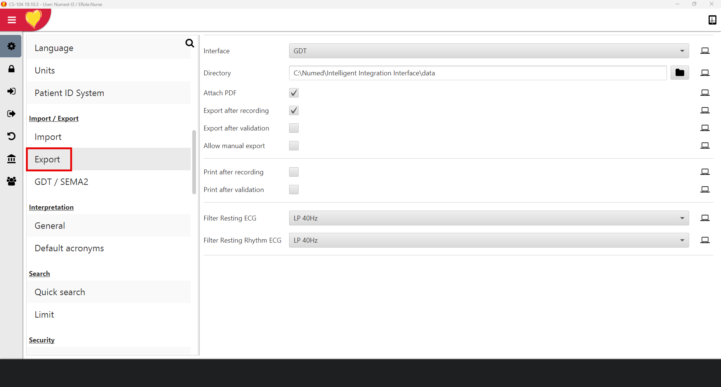Expand the Interface dropdown
721x387 pixels.
[x=489, y=51]
